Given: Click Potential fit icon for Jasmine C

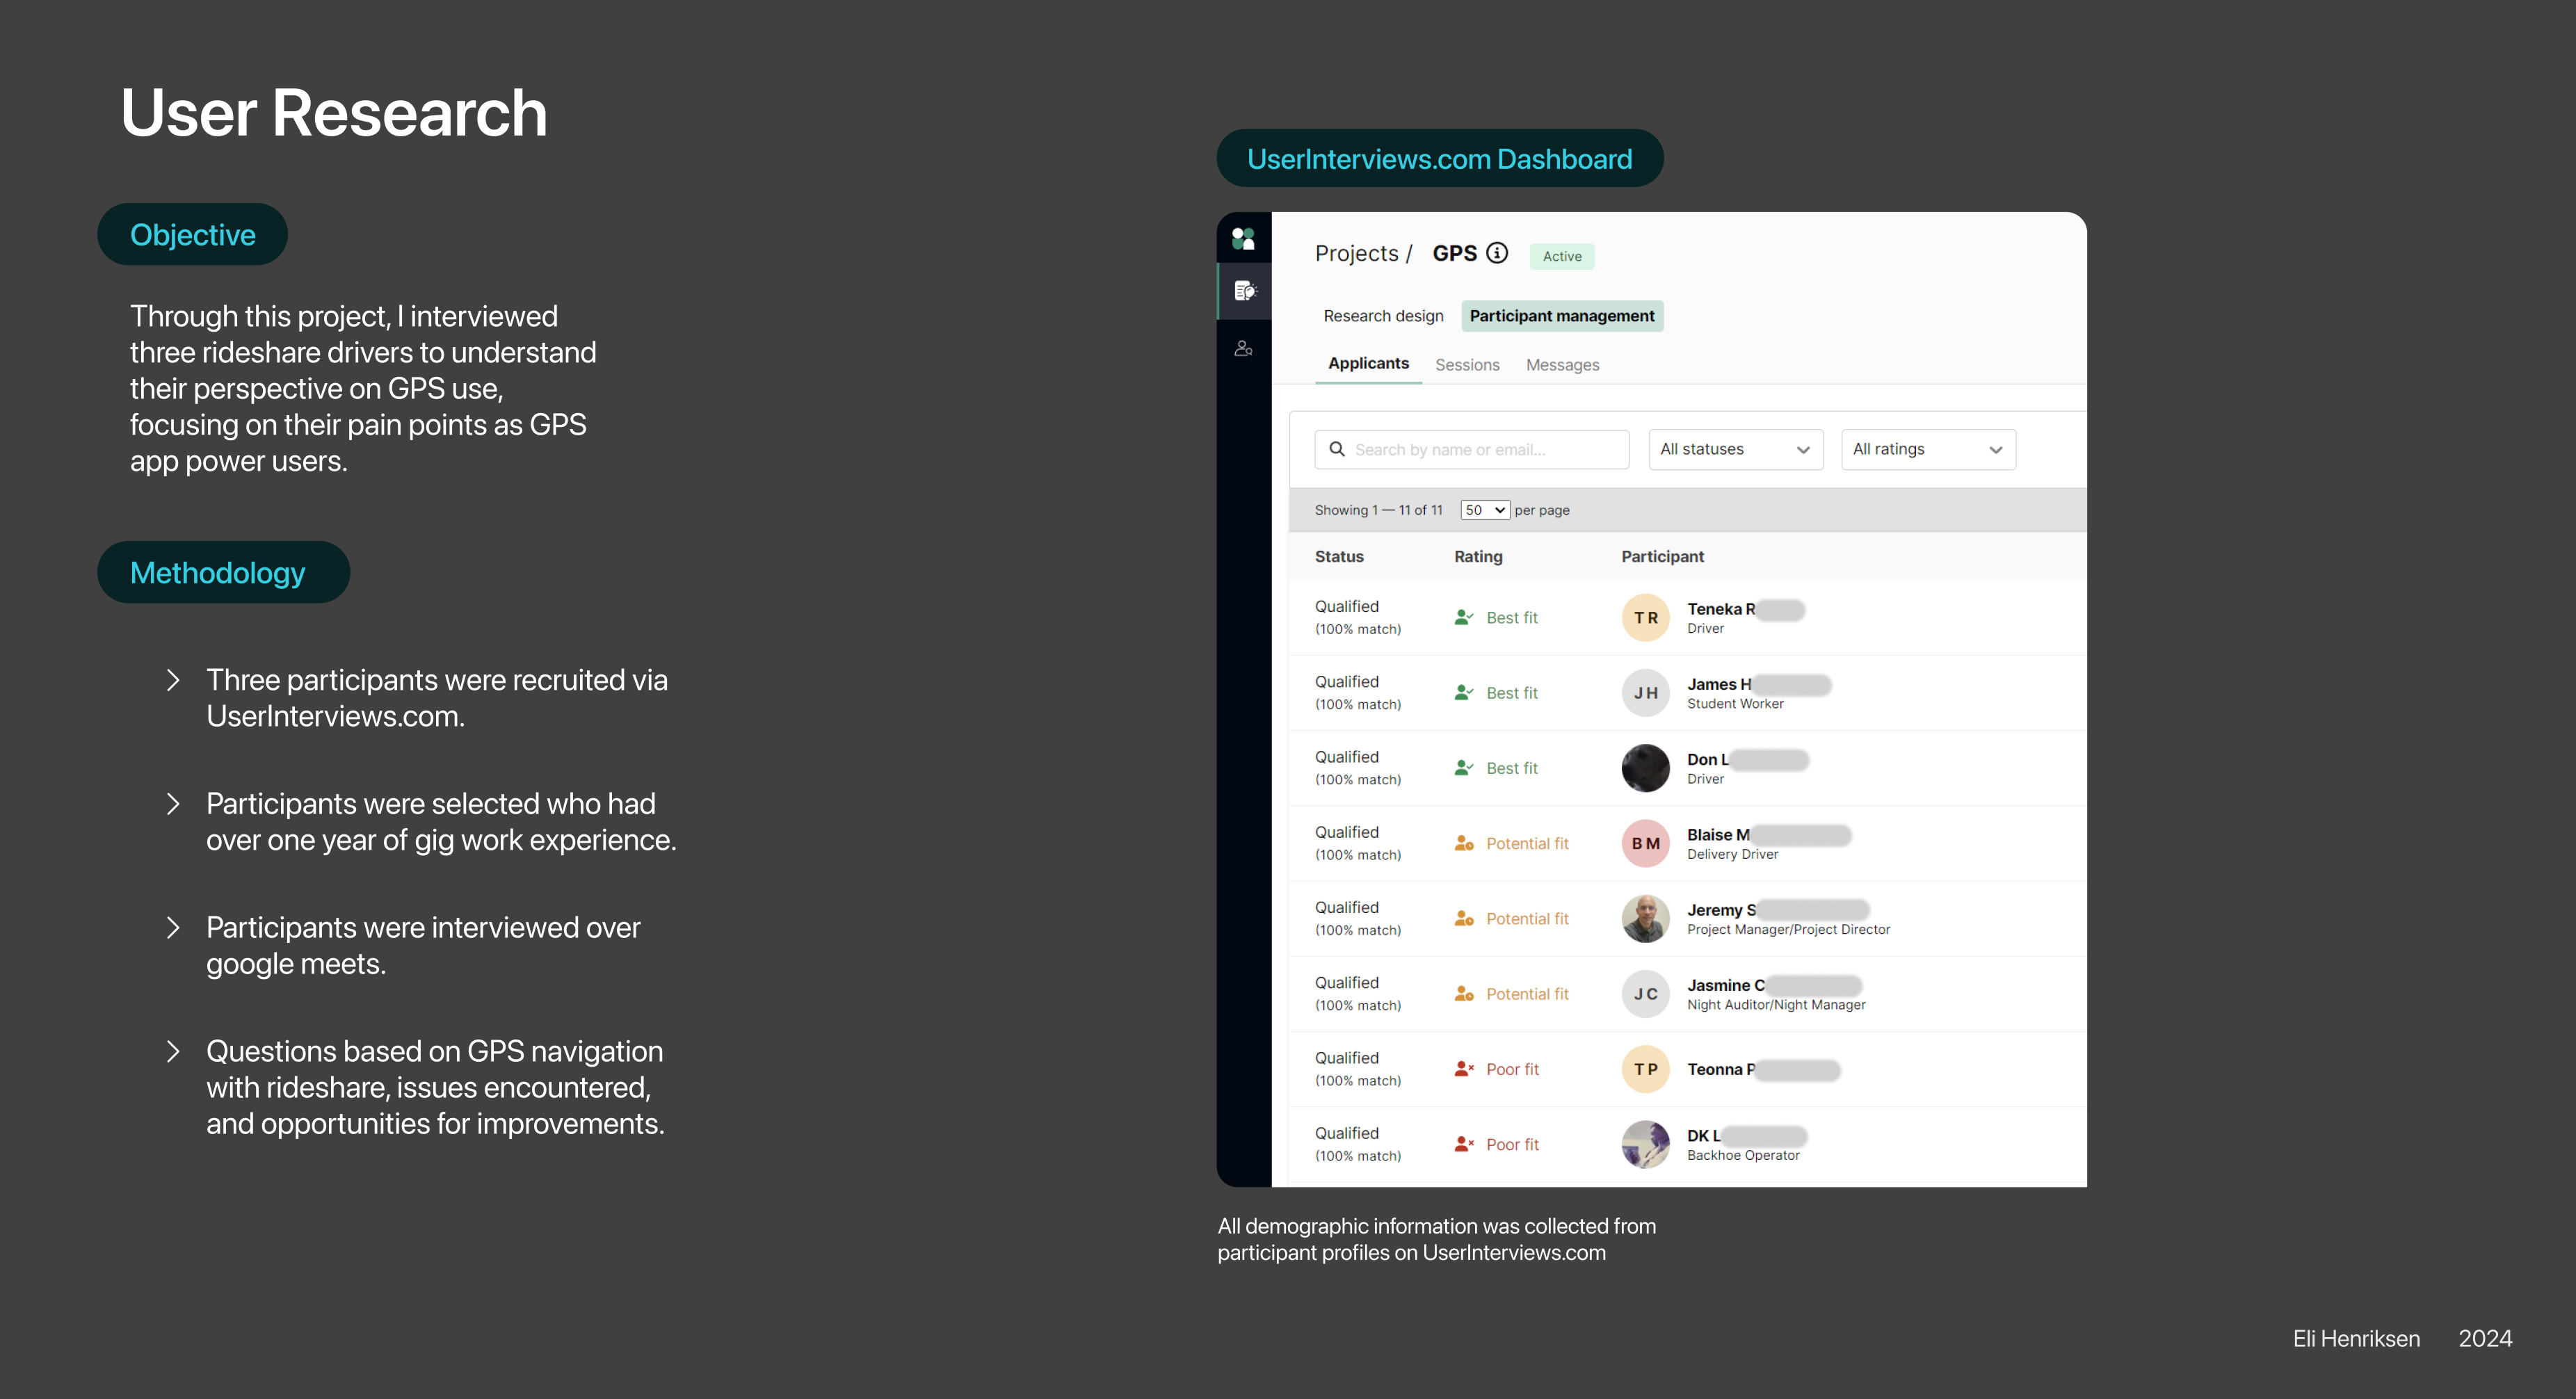Looking at the screenshot, I should (1464, 993).
